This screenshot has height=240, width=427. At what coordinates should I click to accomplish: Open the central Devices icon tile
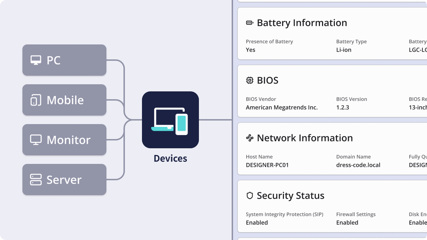tap(170, 120)
